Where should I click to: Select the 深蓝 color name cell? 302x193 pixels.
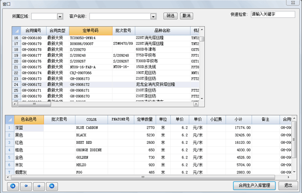coord(29,128)
